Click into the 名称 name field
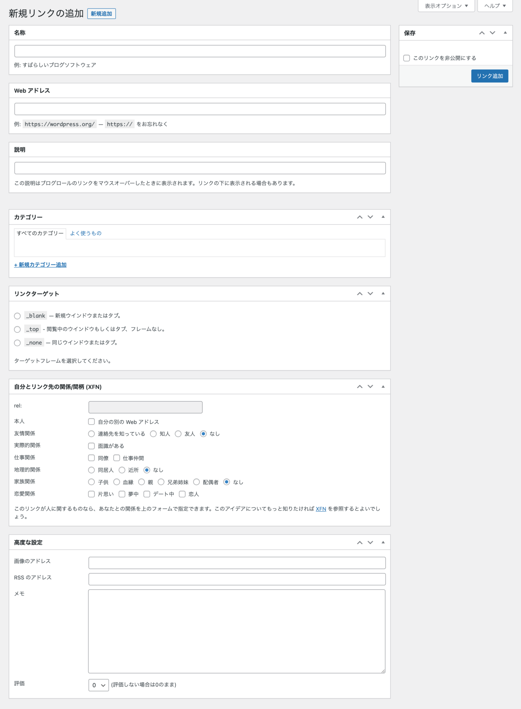The image size is (521, 709). pyautogui.click(x=200, y=51)
